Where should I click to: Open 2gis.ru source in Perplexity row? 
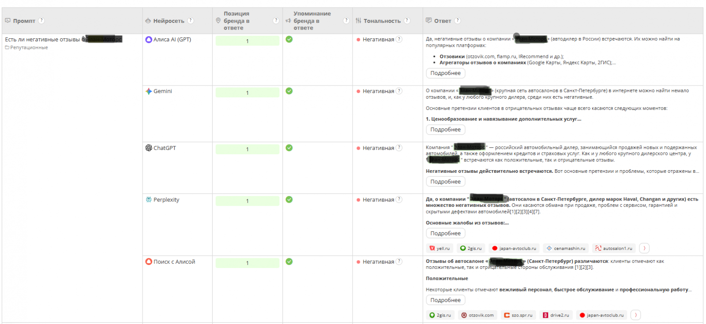(470, 248)
